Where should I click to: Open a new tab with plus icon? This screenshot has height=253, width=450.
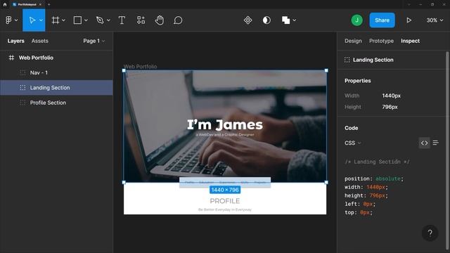[x=49, y=4]
